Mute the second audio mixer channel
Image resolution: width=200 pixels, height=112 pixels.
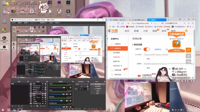point(67,94)
